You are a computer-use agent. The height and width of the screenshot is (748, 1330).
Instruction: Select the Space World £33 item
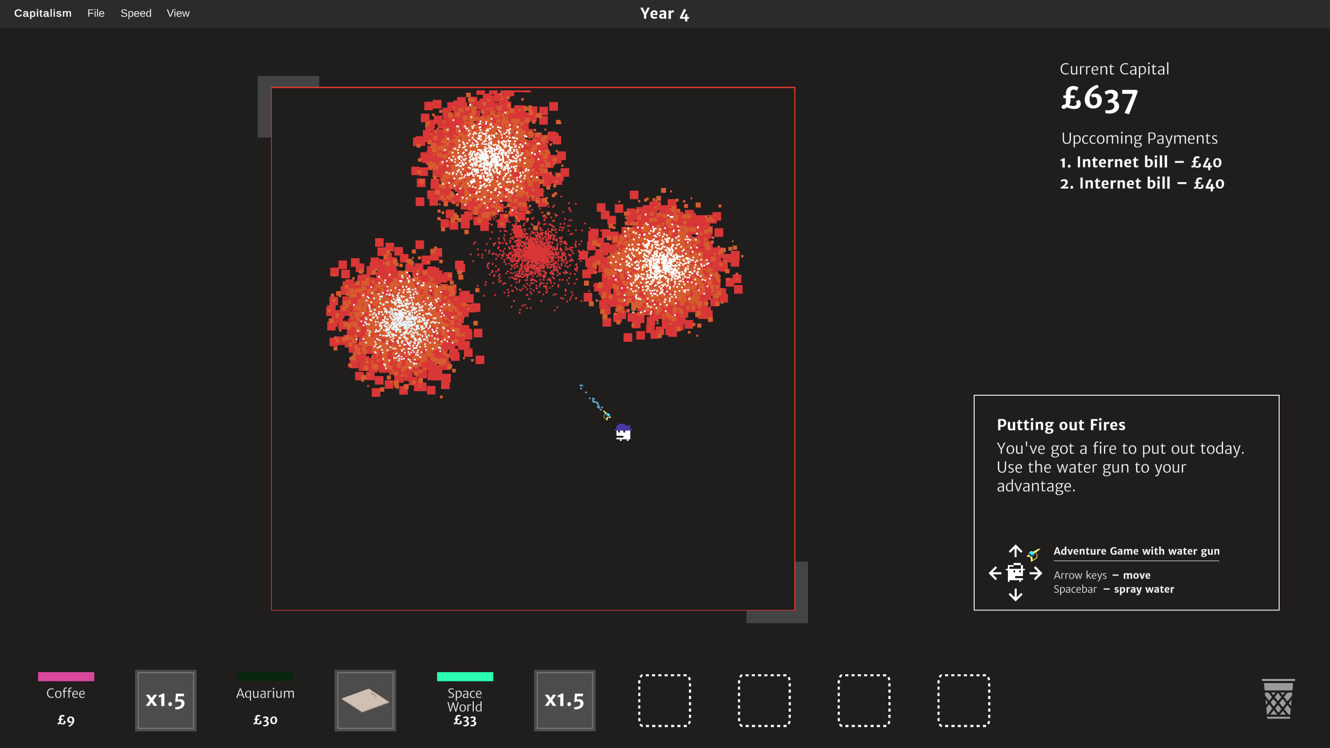click(465, 700)
